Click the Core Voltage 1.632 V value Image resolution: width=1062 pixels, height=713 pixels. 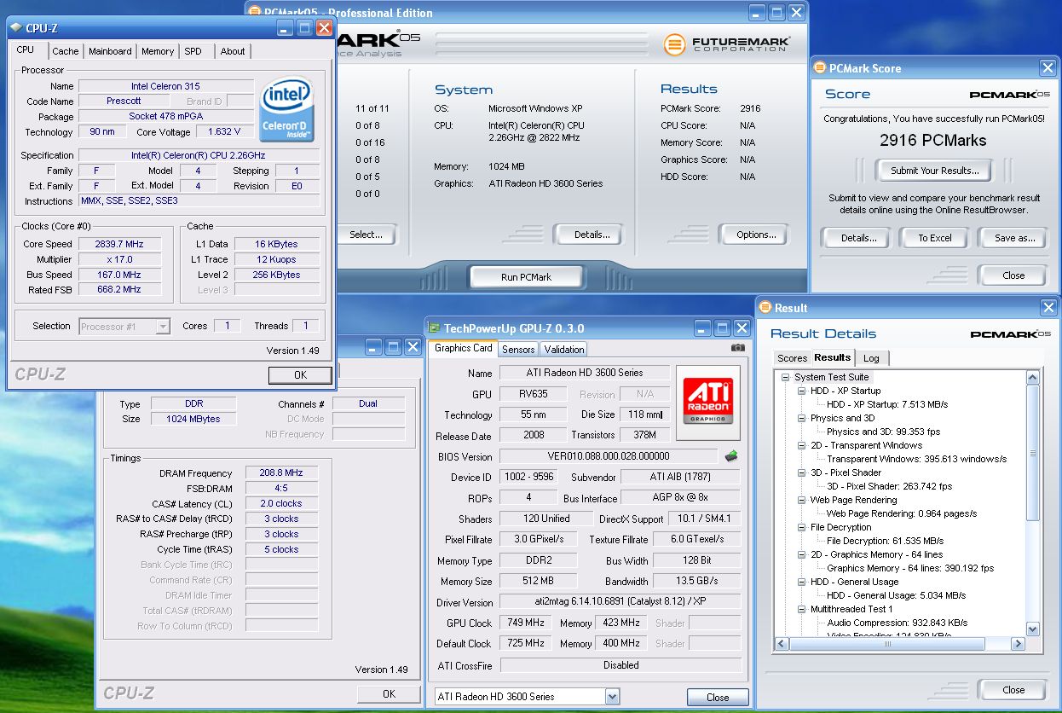coord(224,131)
